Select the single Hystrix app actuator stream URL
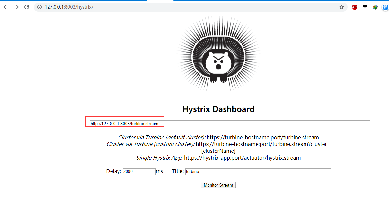 tap(243, 158)
